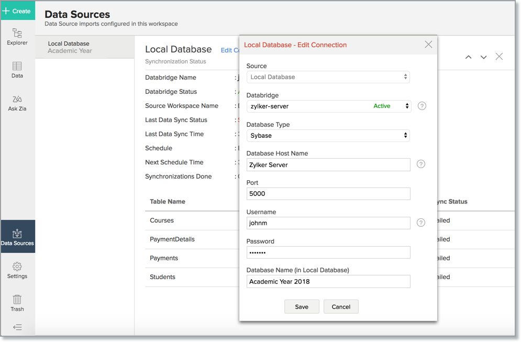The height and width of the screenshot is (342, 521).
Task: Open the Data section icon
Action: 17,69
